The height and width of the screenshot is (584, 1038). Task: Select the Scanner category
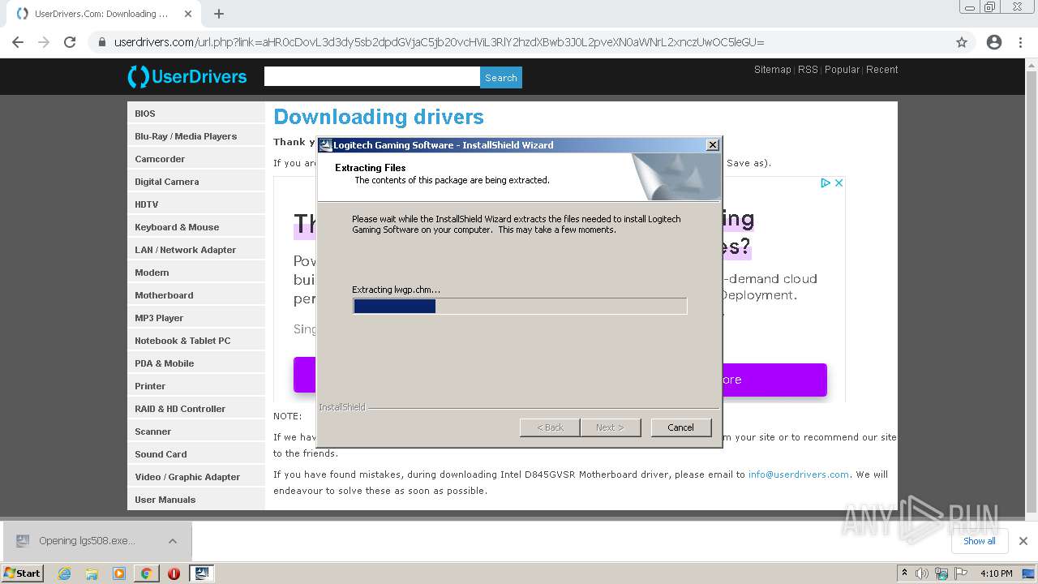(x=196, y=432)
